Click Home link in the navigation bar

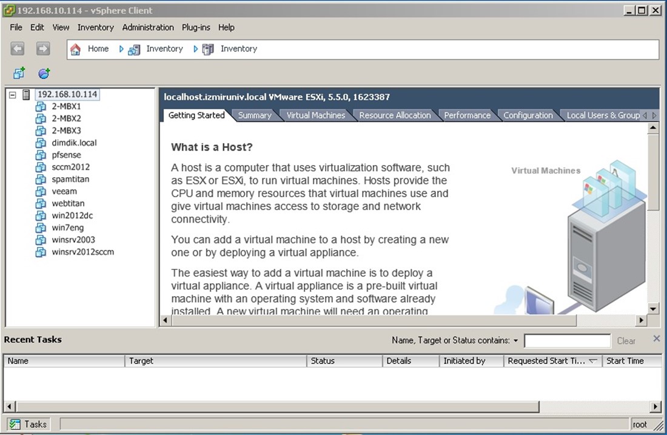98,49
